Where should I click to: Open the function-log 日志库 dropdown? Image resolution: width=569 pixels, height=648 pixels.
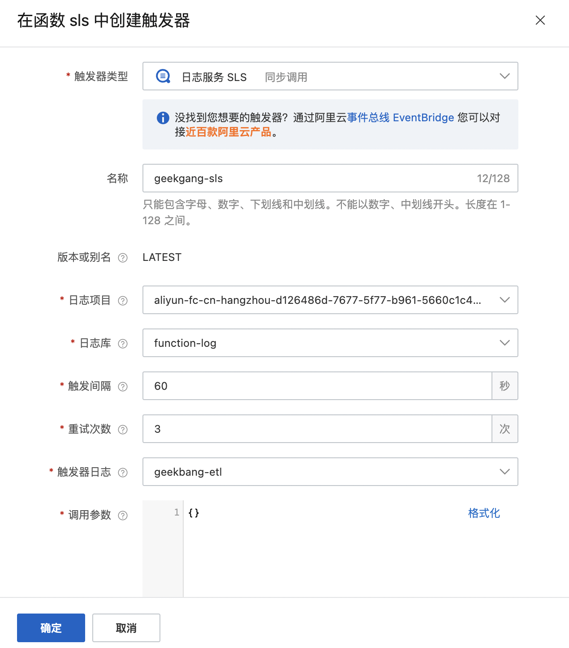tap(505, 343)
